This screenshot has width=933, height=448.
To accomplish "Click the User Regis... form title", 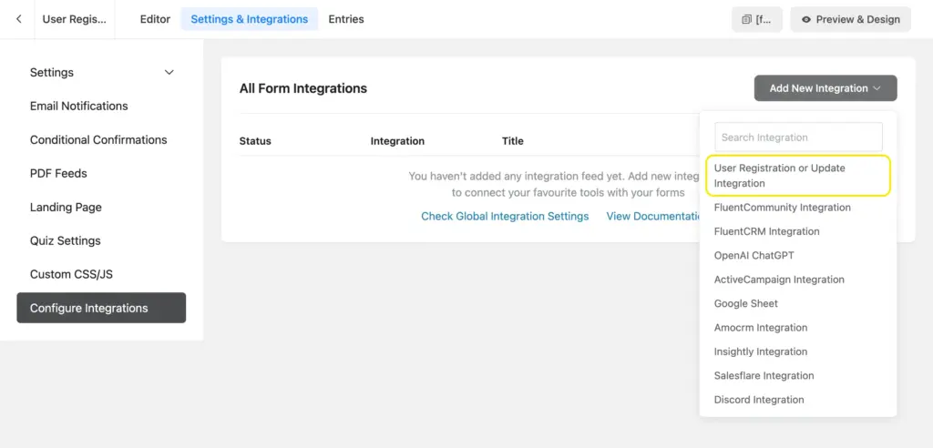I will [x=75, y=19].
